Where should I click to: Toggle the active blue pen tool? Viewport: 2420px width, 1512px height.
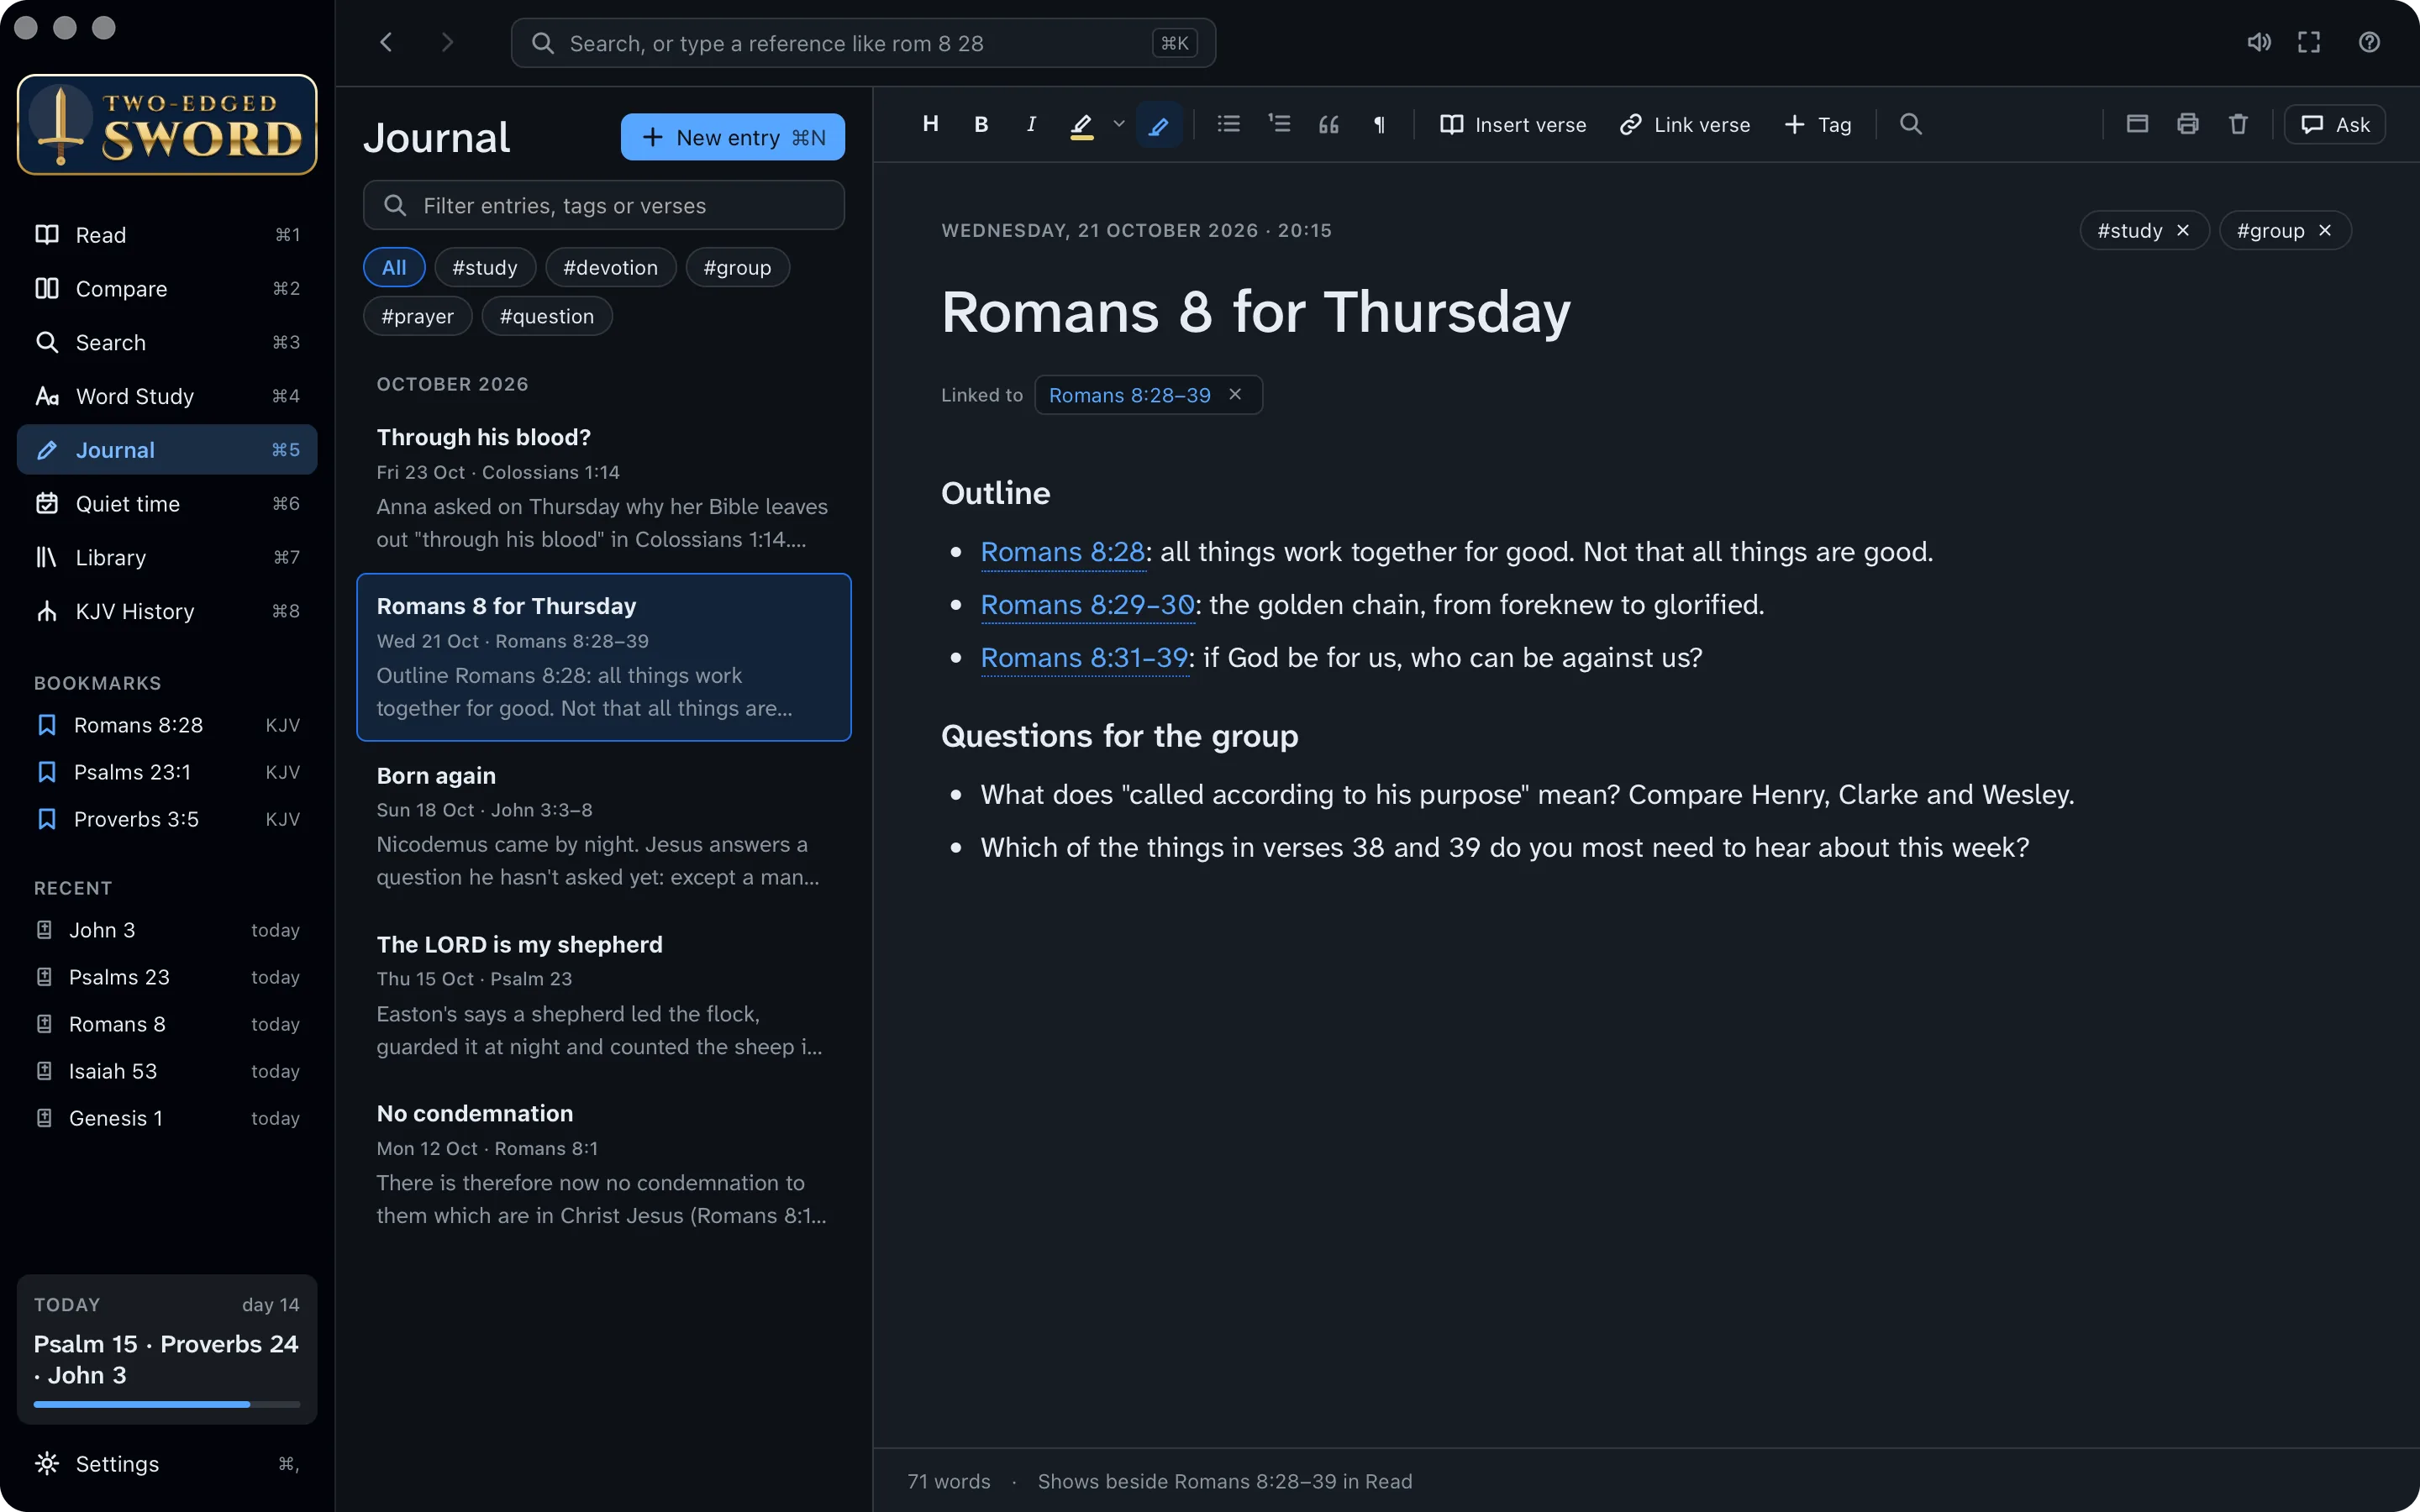1159,124
